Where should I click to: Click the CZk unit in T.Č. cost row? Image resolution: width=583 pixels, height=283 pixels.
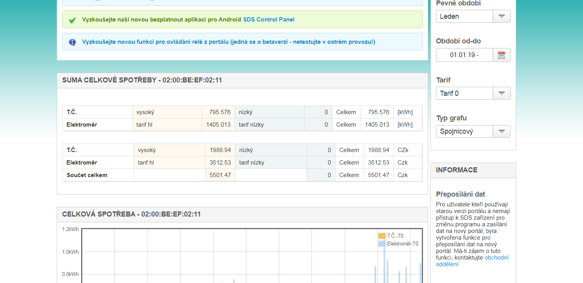click(403, 150)
